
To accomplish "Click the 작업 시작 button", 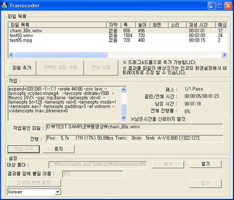I will (23, 149).
